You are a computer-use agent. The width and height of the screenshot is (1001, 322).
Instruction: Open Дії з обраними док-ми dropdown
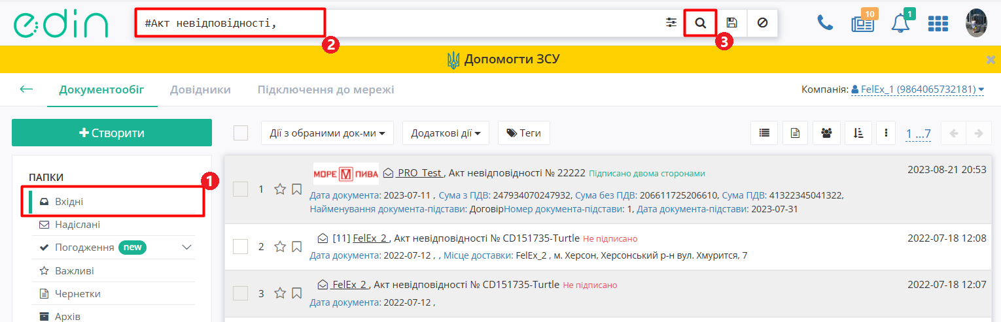tap(327, 133)
